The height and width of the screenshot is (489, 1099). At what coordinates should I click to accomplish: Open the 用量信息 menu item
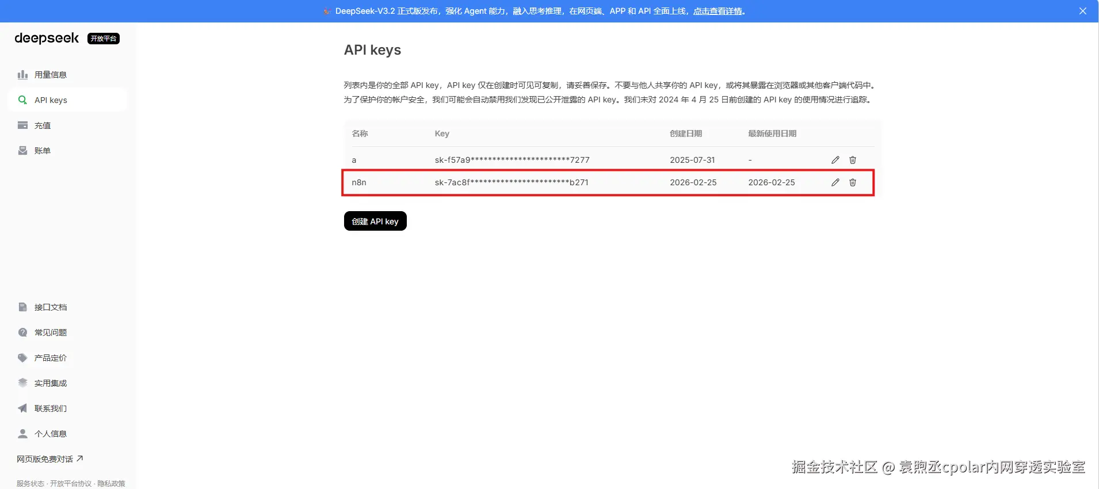pyautogui.click(x=67, y=75)
